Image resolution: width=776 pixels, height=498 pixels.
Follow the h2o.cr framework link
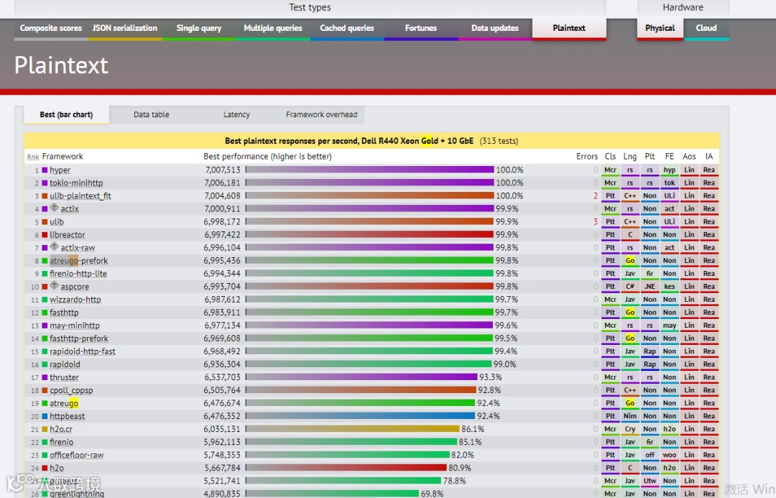click(61, 429)
